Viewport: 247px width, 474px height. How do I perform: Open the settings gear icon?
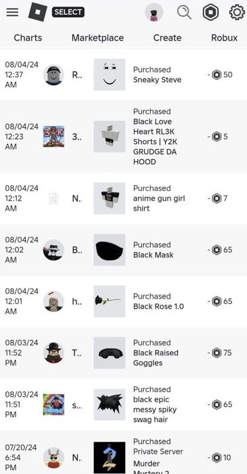(237, 13)
